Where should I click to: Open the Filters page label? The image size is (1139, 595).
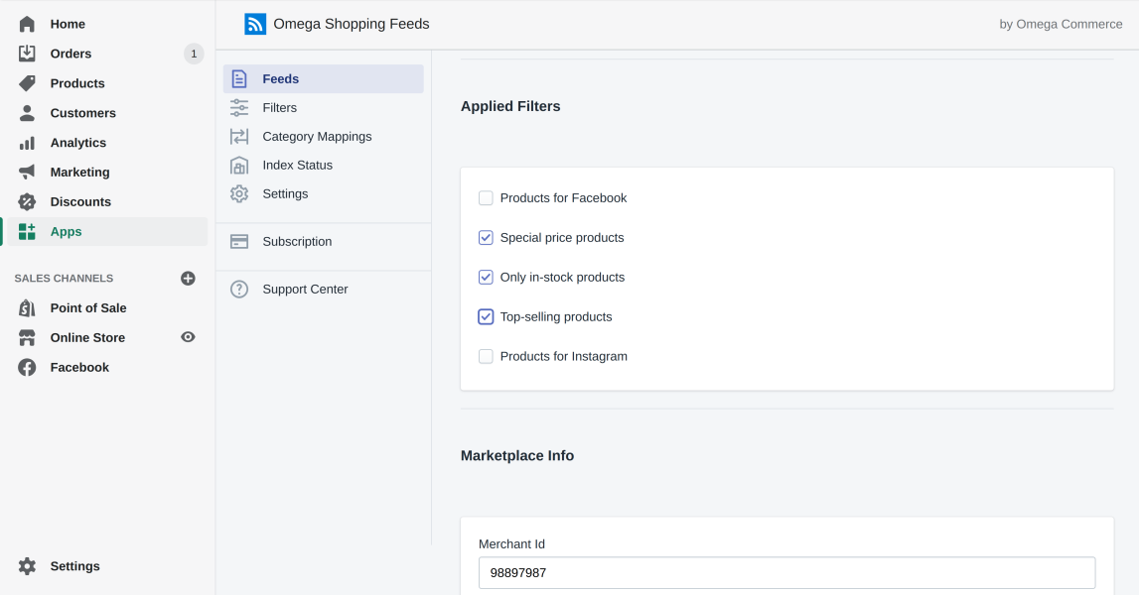(280, 108)
